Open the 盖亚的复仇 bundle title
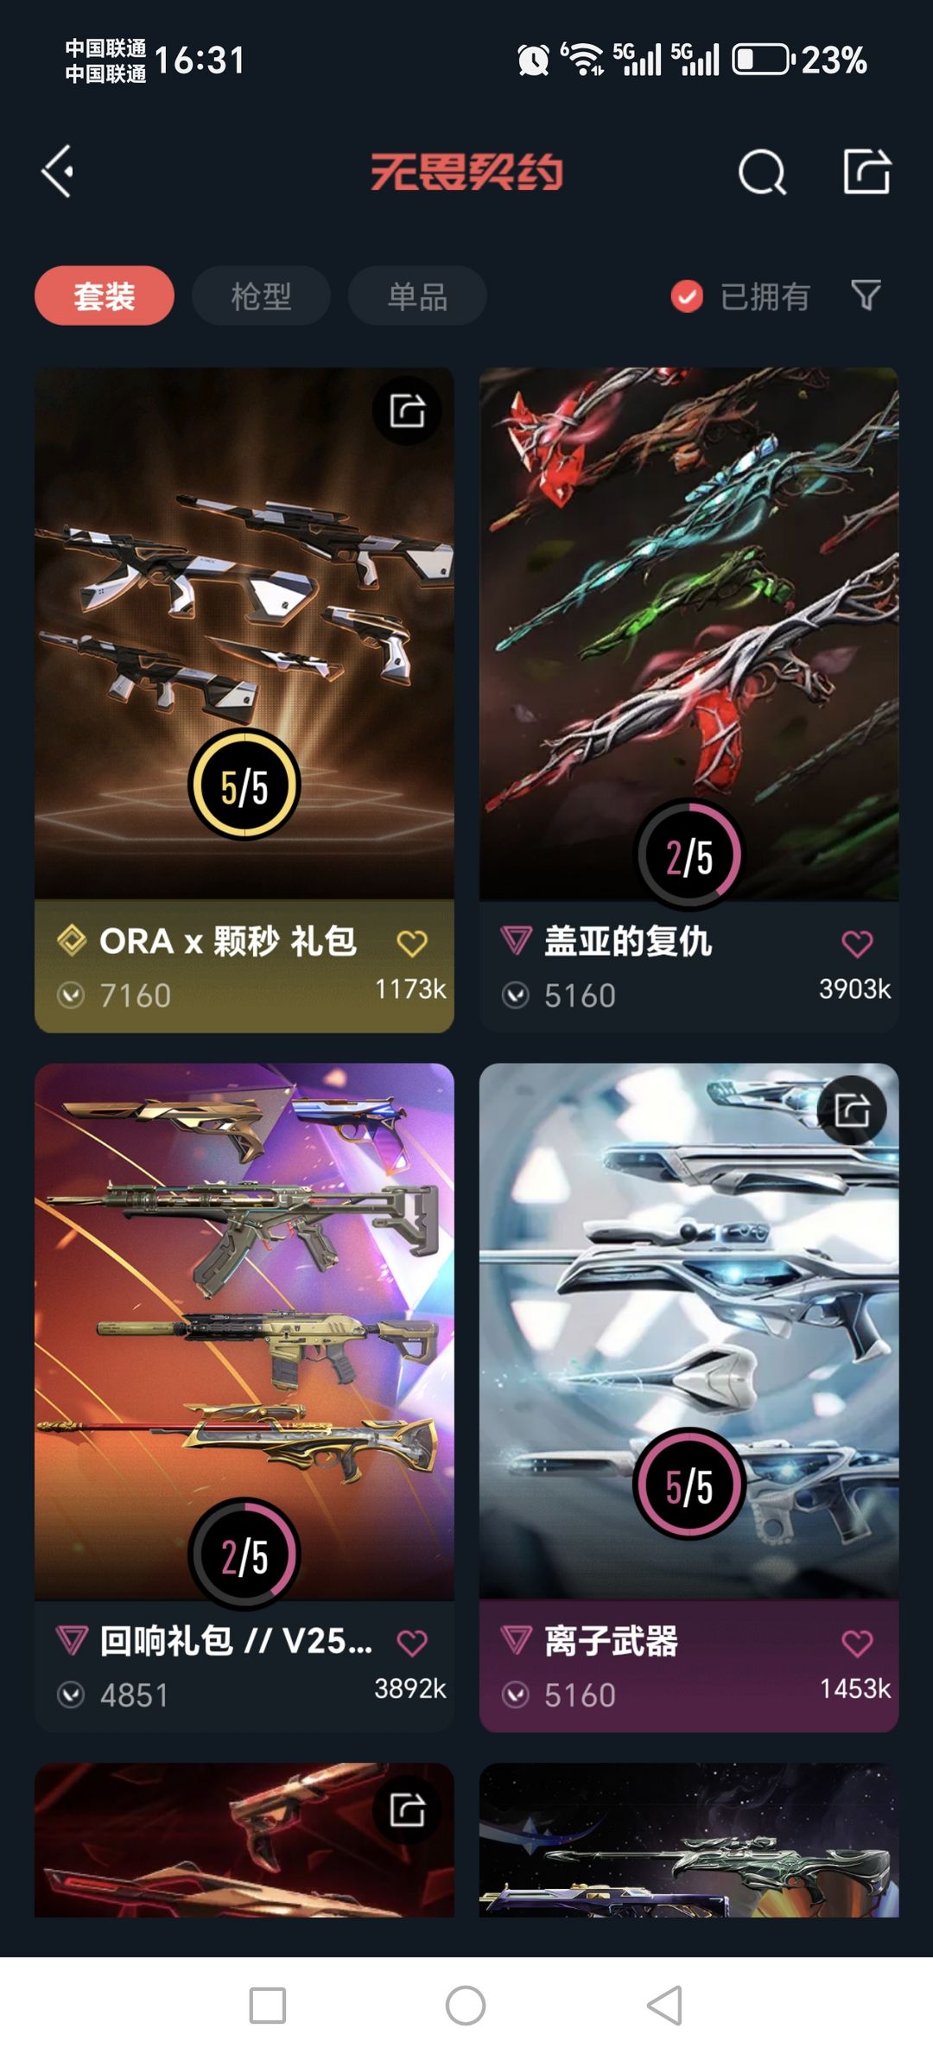This screenshot has height=2054, width=933. tap(628, 941)
